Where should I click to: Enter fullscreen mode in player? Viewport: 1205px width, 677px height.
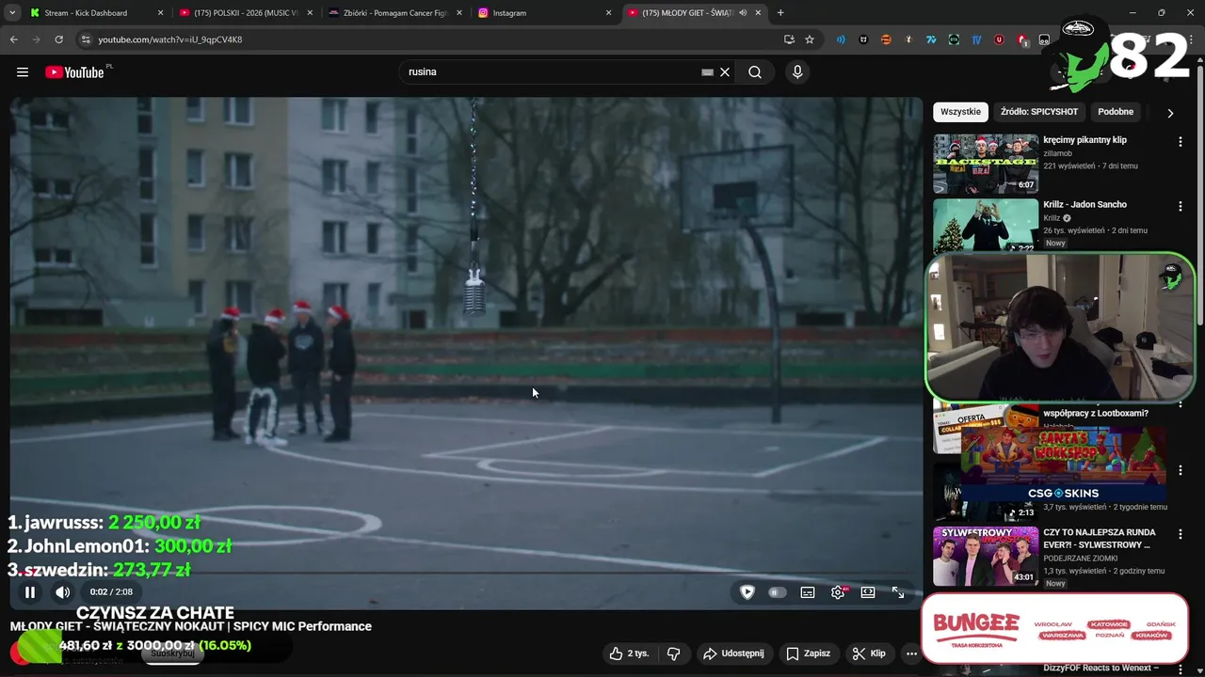point(898,592)
